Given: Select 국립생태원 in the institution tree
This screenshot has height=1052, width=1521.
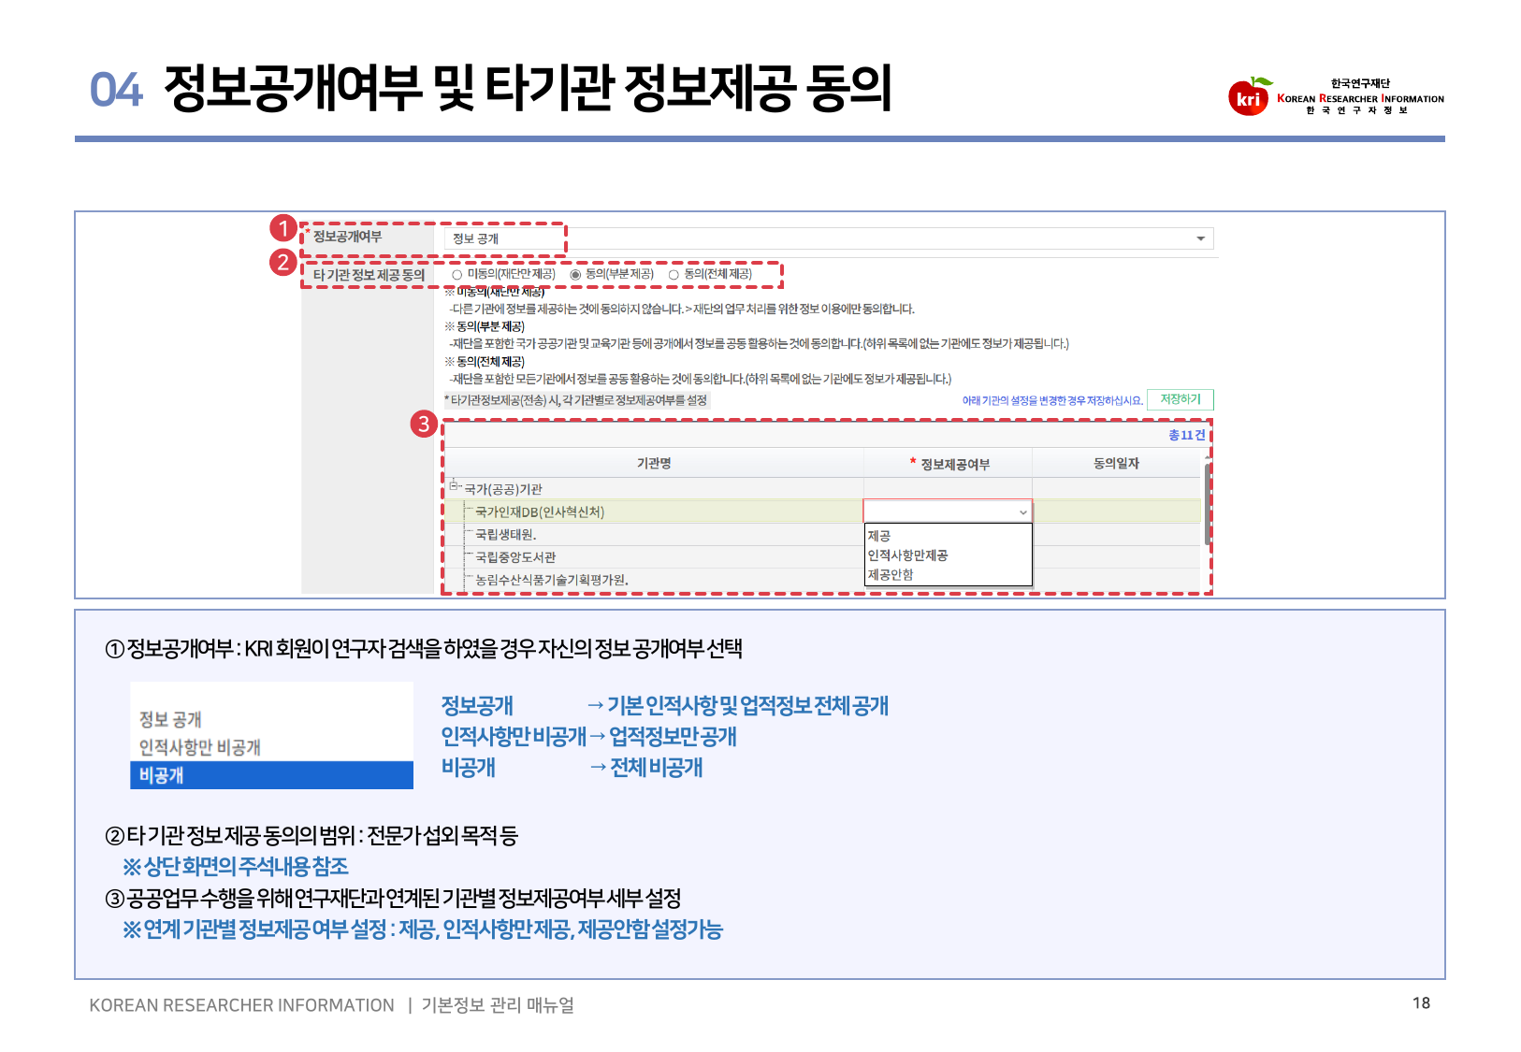Looking at the screenshot, I should click(x=505, y=535).
